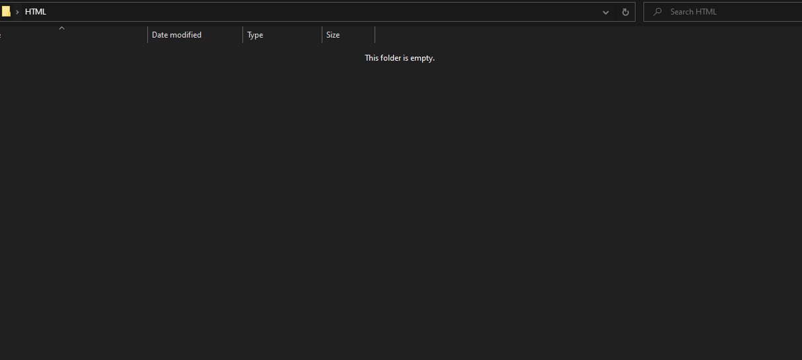Click blank address bar area to edit path
The height and width of the screenshot is (360, 802).
point(317,12)
